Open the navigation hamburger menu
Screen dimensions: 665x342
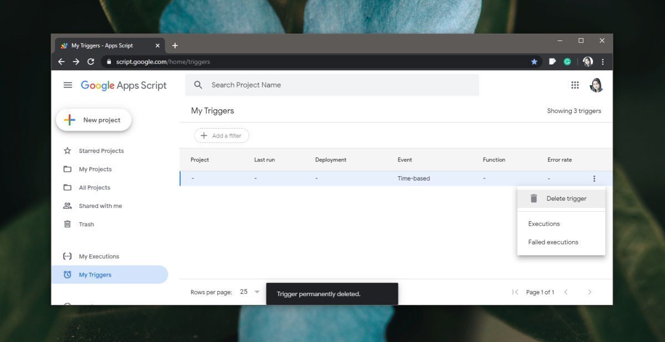(68, 85)
